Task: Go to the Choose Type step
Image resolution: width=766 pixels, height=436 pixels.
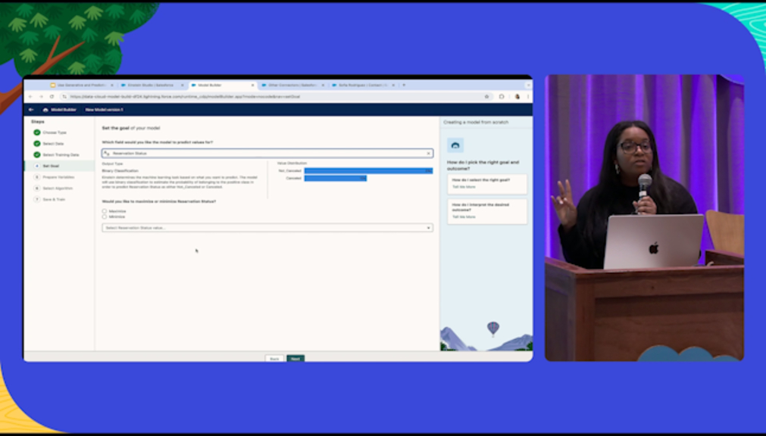Action: click(55, 132)
